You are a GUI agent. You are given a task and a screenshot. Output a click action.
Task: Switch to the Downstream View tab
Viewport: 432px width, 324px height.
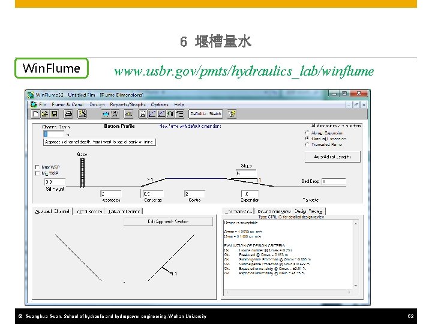point(274,211)
